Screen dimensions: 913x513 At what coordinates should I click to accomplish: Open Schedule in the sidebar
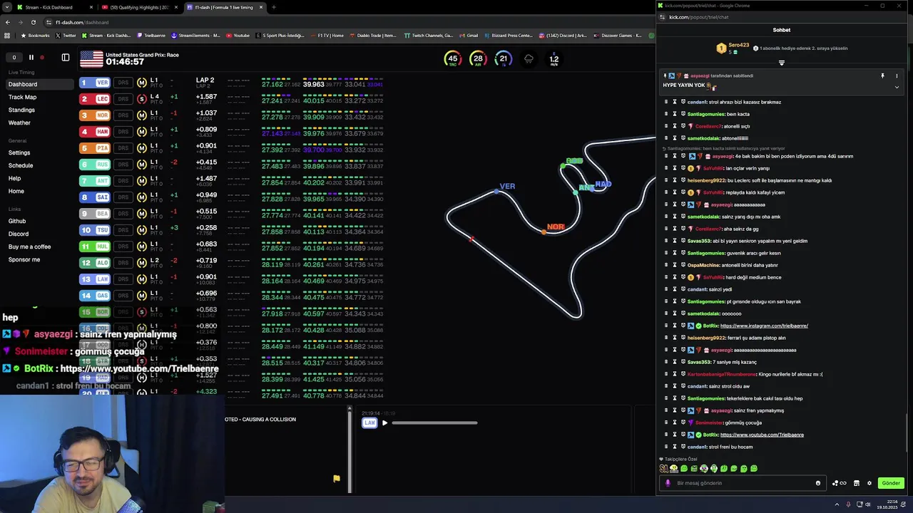21,165
